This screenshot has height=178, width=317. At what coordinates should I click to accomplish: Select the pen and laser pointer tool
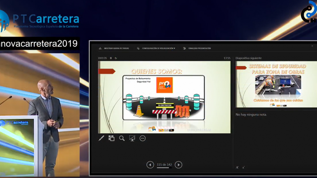pos(101,138)
